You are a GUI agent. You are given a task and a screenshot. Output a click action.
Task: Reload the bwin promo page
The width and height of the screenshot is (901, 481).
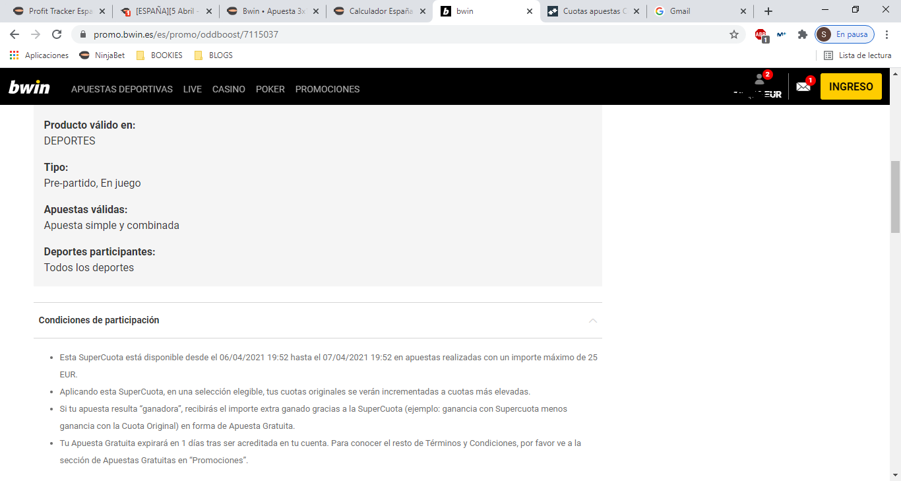pos(57,34)
